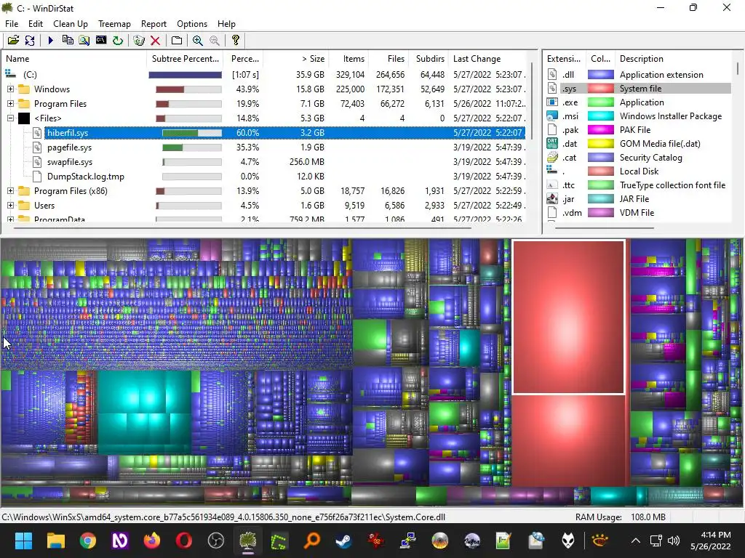Click the Command Prompt Here icon

[x=100, y=41]
